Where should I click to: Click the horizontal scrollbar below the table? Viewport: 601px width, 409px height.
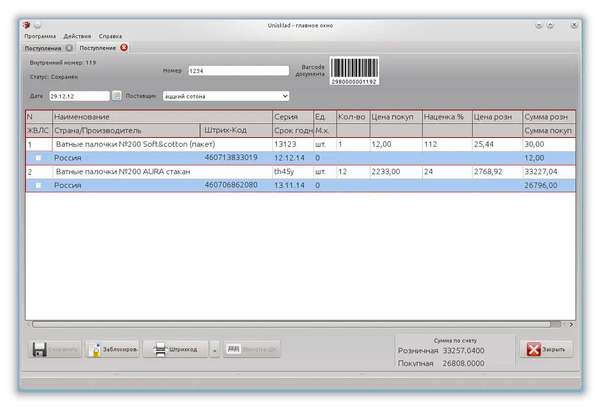(291, 324)
